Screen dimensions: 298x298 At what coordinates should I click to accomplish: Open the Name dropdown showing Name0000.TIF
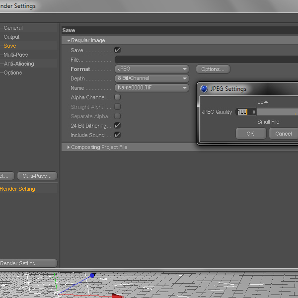tap(152, 88)
